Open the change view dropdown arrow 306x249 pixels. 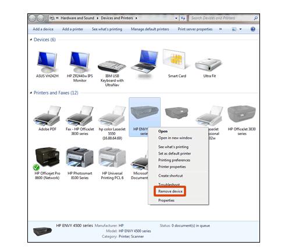241,29
